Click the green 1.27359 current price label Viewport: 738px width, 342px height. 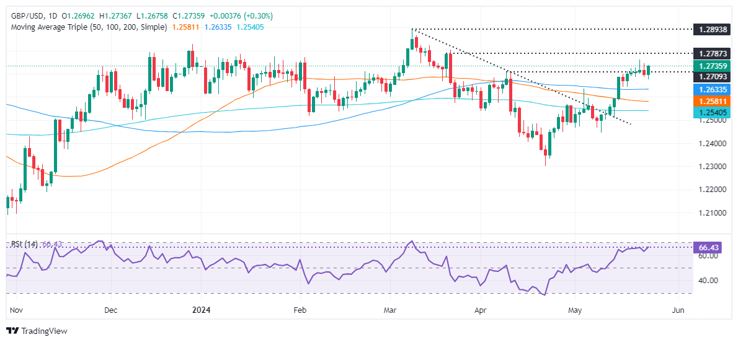pos(712,66)
